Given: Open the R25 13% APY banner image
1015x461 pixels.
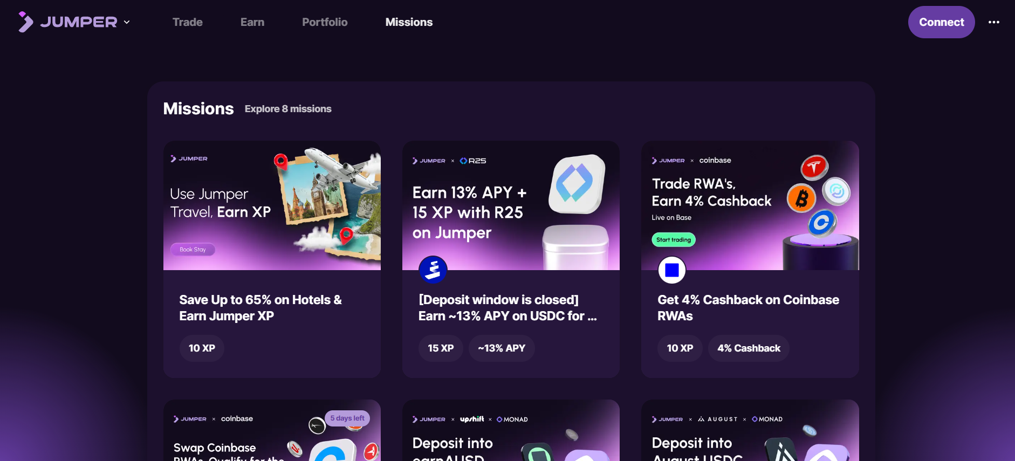Looking at the screenshot, I should [511, 205].
